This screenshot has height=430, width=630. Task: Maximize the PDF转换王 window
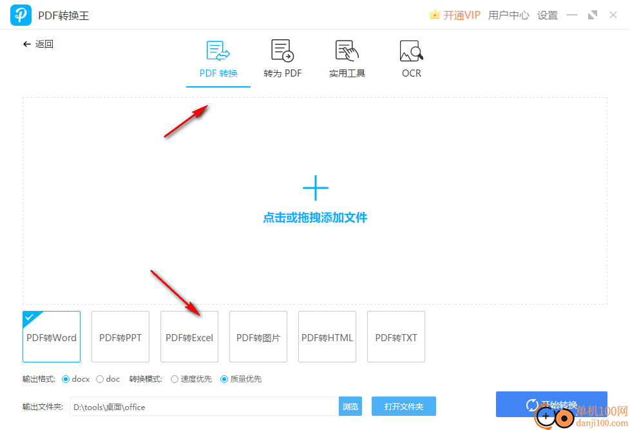click(592, 15)
